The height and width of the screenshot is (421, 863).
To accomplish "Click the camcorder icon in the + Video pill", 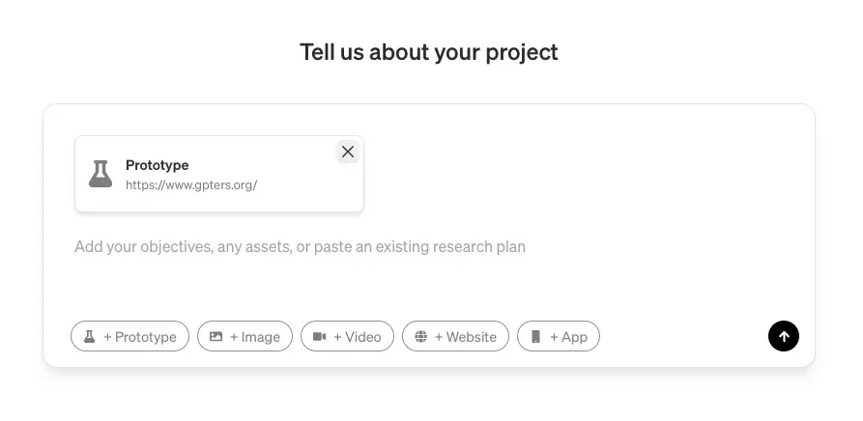I will (319, 336).
